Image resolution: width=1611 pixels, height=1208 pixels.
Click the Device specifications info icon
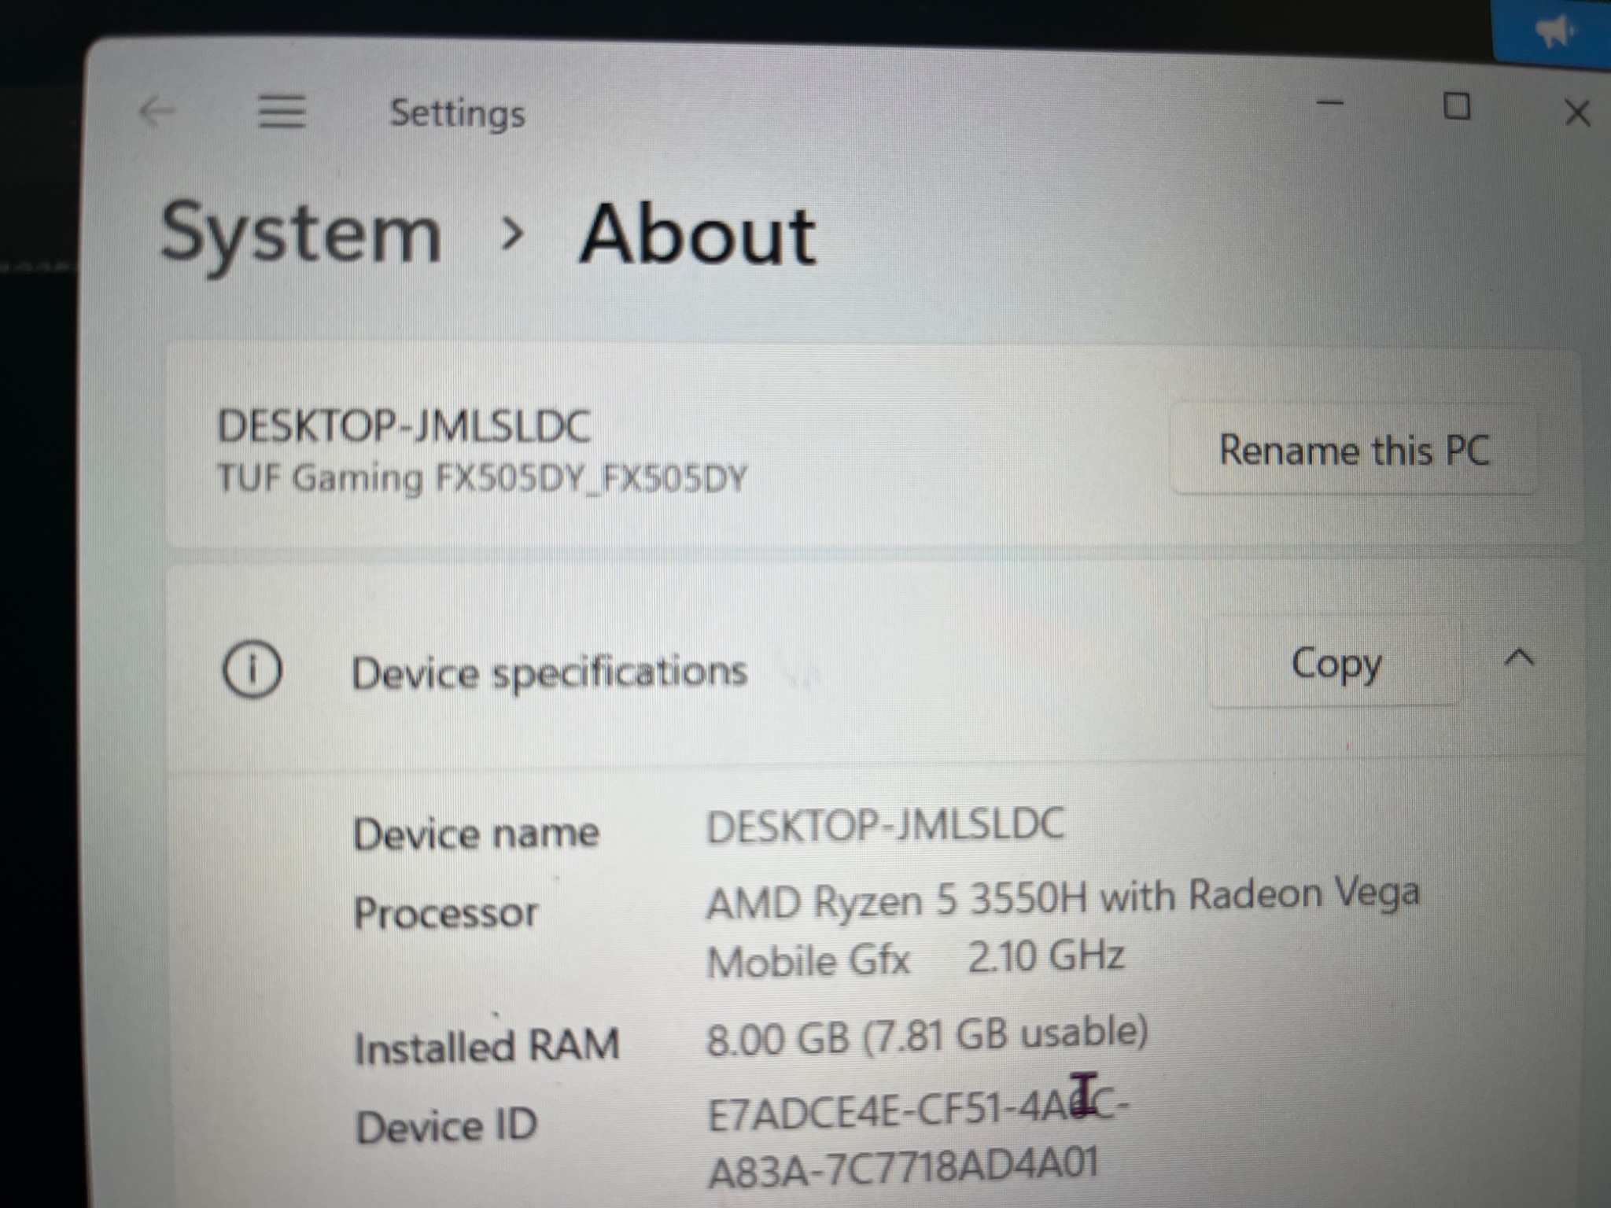(x=252, y=669)
